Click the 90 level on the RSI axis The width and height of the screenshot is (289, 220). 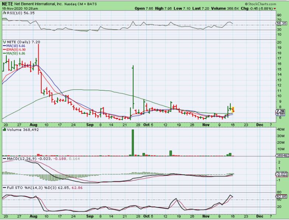pyautogui.click(x=279, y=15)
